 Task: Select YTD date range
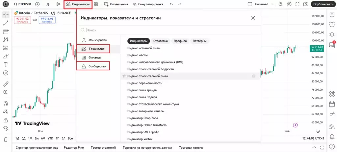(50, 139)
